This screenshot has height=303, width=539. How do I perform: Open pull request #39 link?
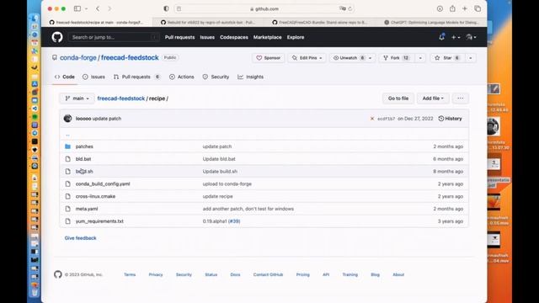[234, 221]
